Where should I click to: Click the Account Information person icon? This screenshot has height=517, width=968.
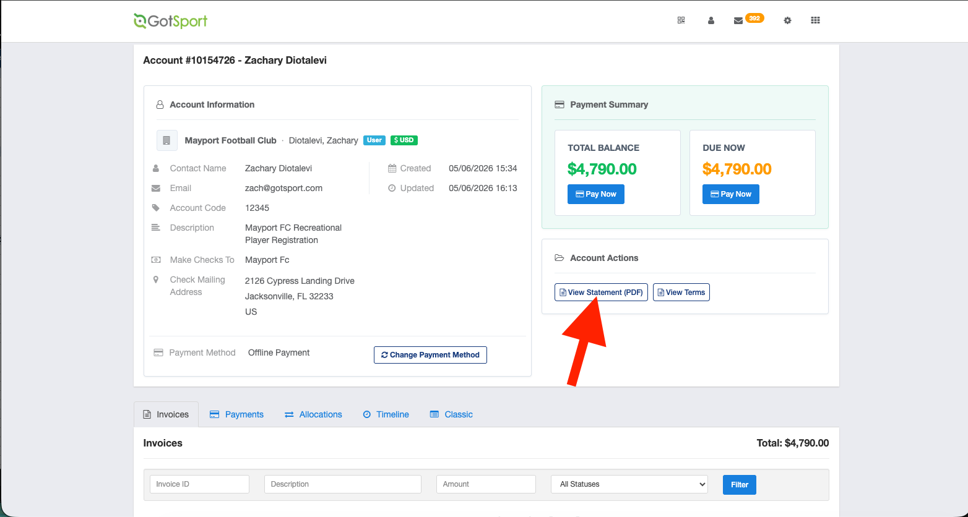point(160,105)
